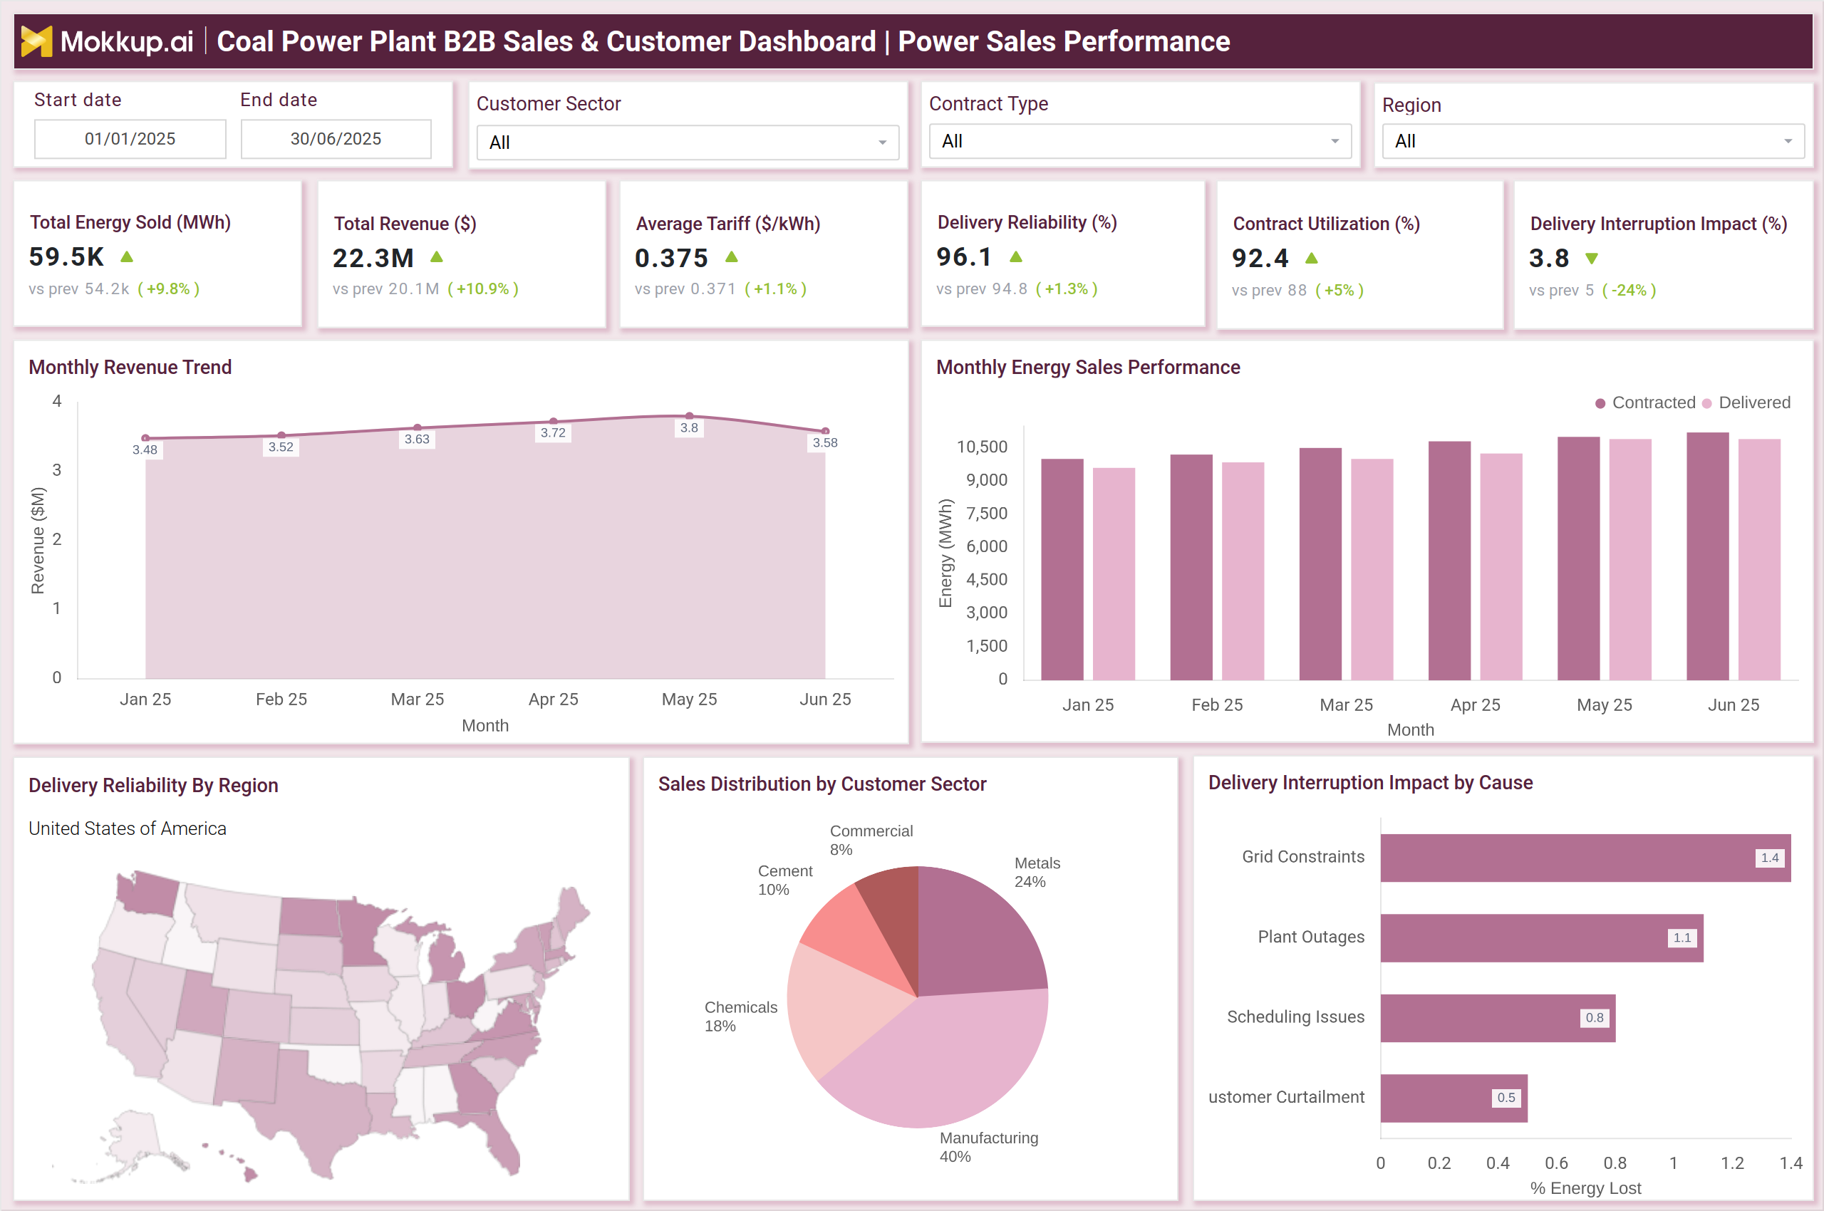This screenshot has height=1211, width=1824.
Task: Click 'Delivery Interruption Impact by Cause' title
Action: click(x=1369, y=782)
